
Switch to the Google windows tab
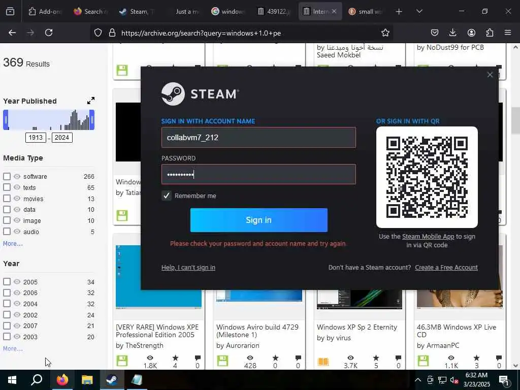pos(228,12)
